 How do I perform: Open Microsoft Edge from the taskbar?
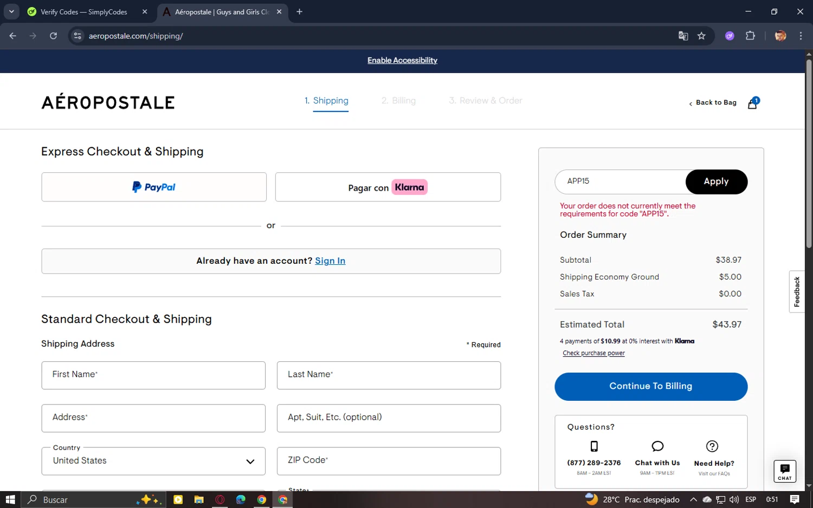[241, 499]
